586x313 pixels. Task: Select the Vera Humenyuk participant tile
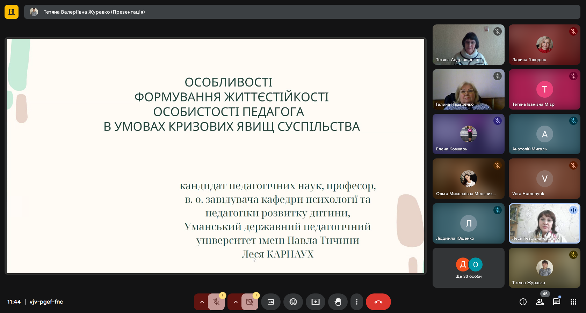click(545, 179)
